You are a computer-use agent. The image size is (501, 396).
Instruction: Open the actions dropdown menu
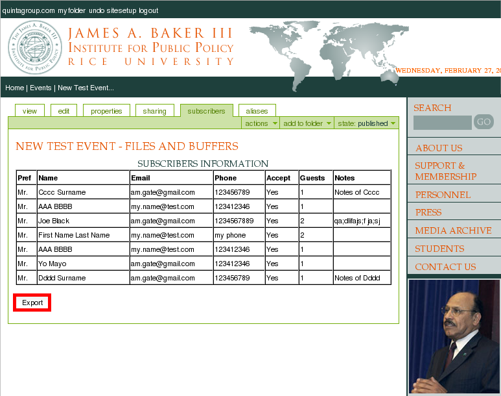pos(261,123)
